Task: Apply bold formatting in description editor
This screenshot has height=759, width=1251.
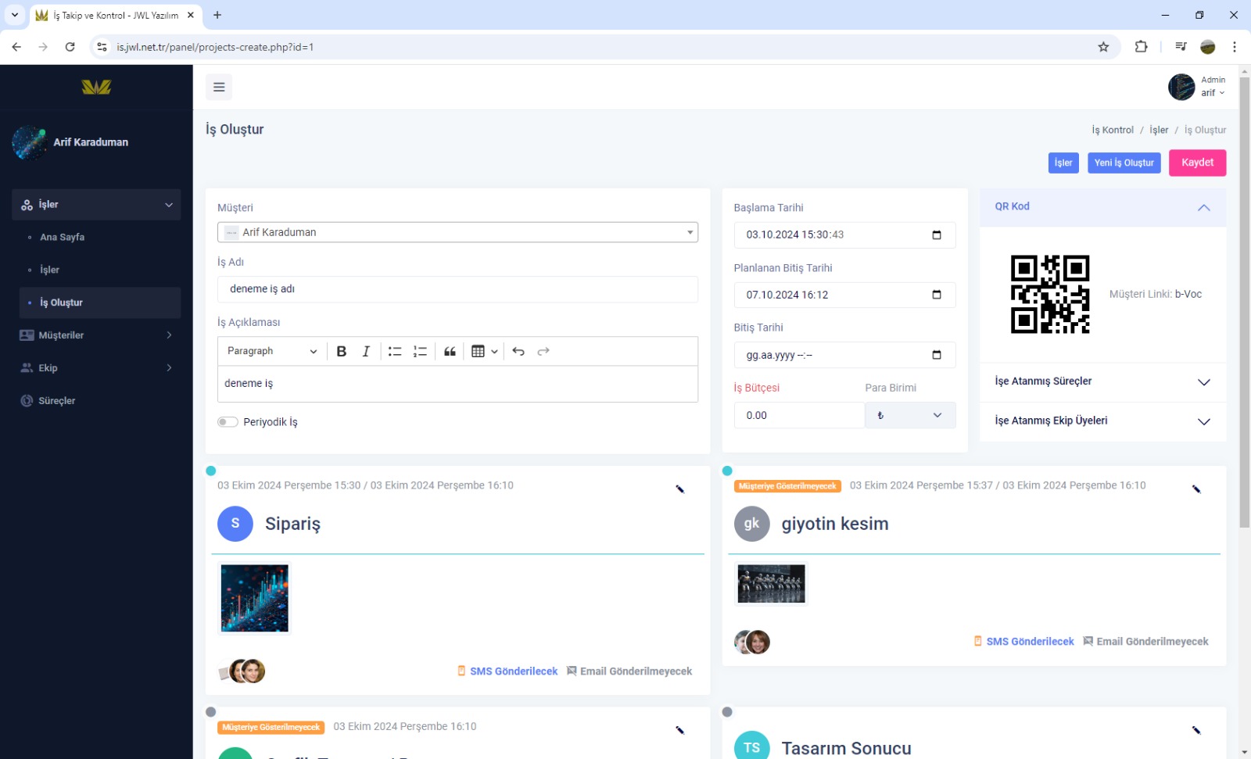Action: tap(342, 352)
